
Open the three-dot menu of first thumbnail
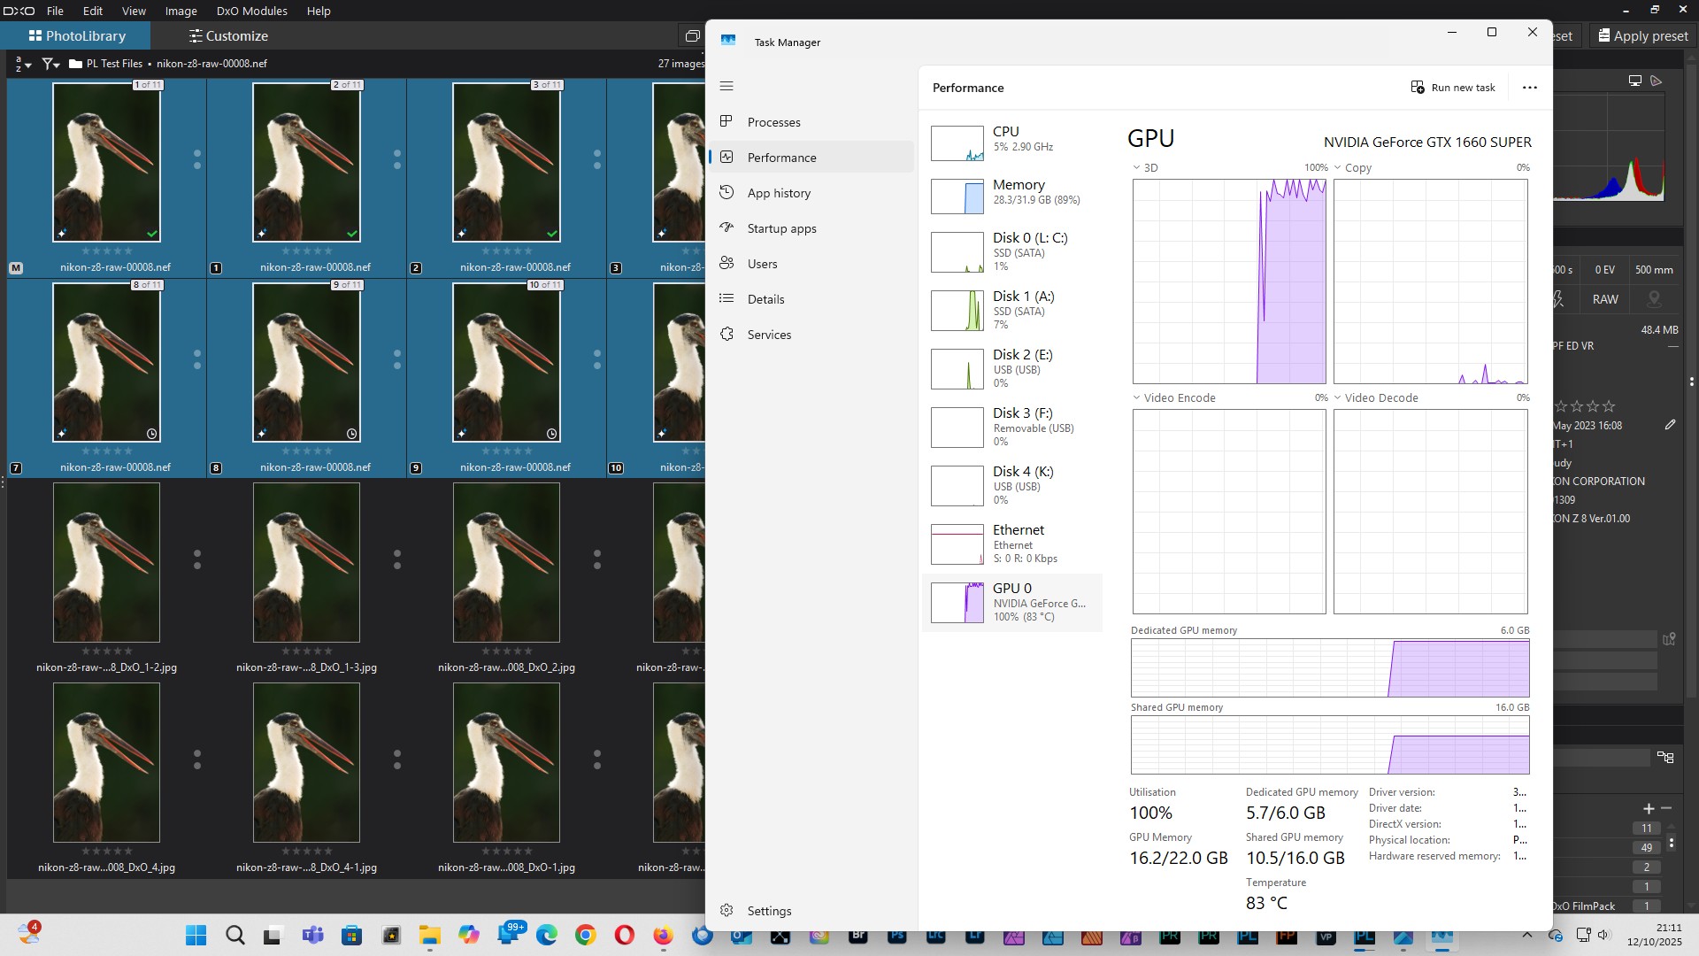coord(197,159)
